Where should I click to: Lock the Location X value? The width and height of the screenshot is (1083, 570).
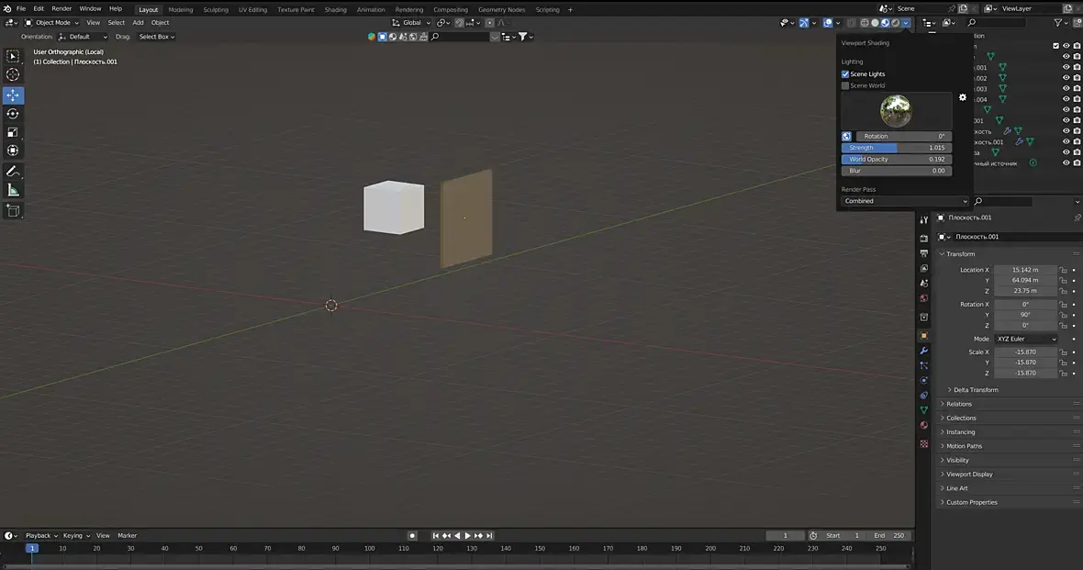(1063, 270)
